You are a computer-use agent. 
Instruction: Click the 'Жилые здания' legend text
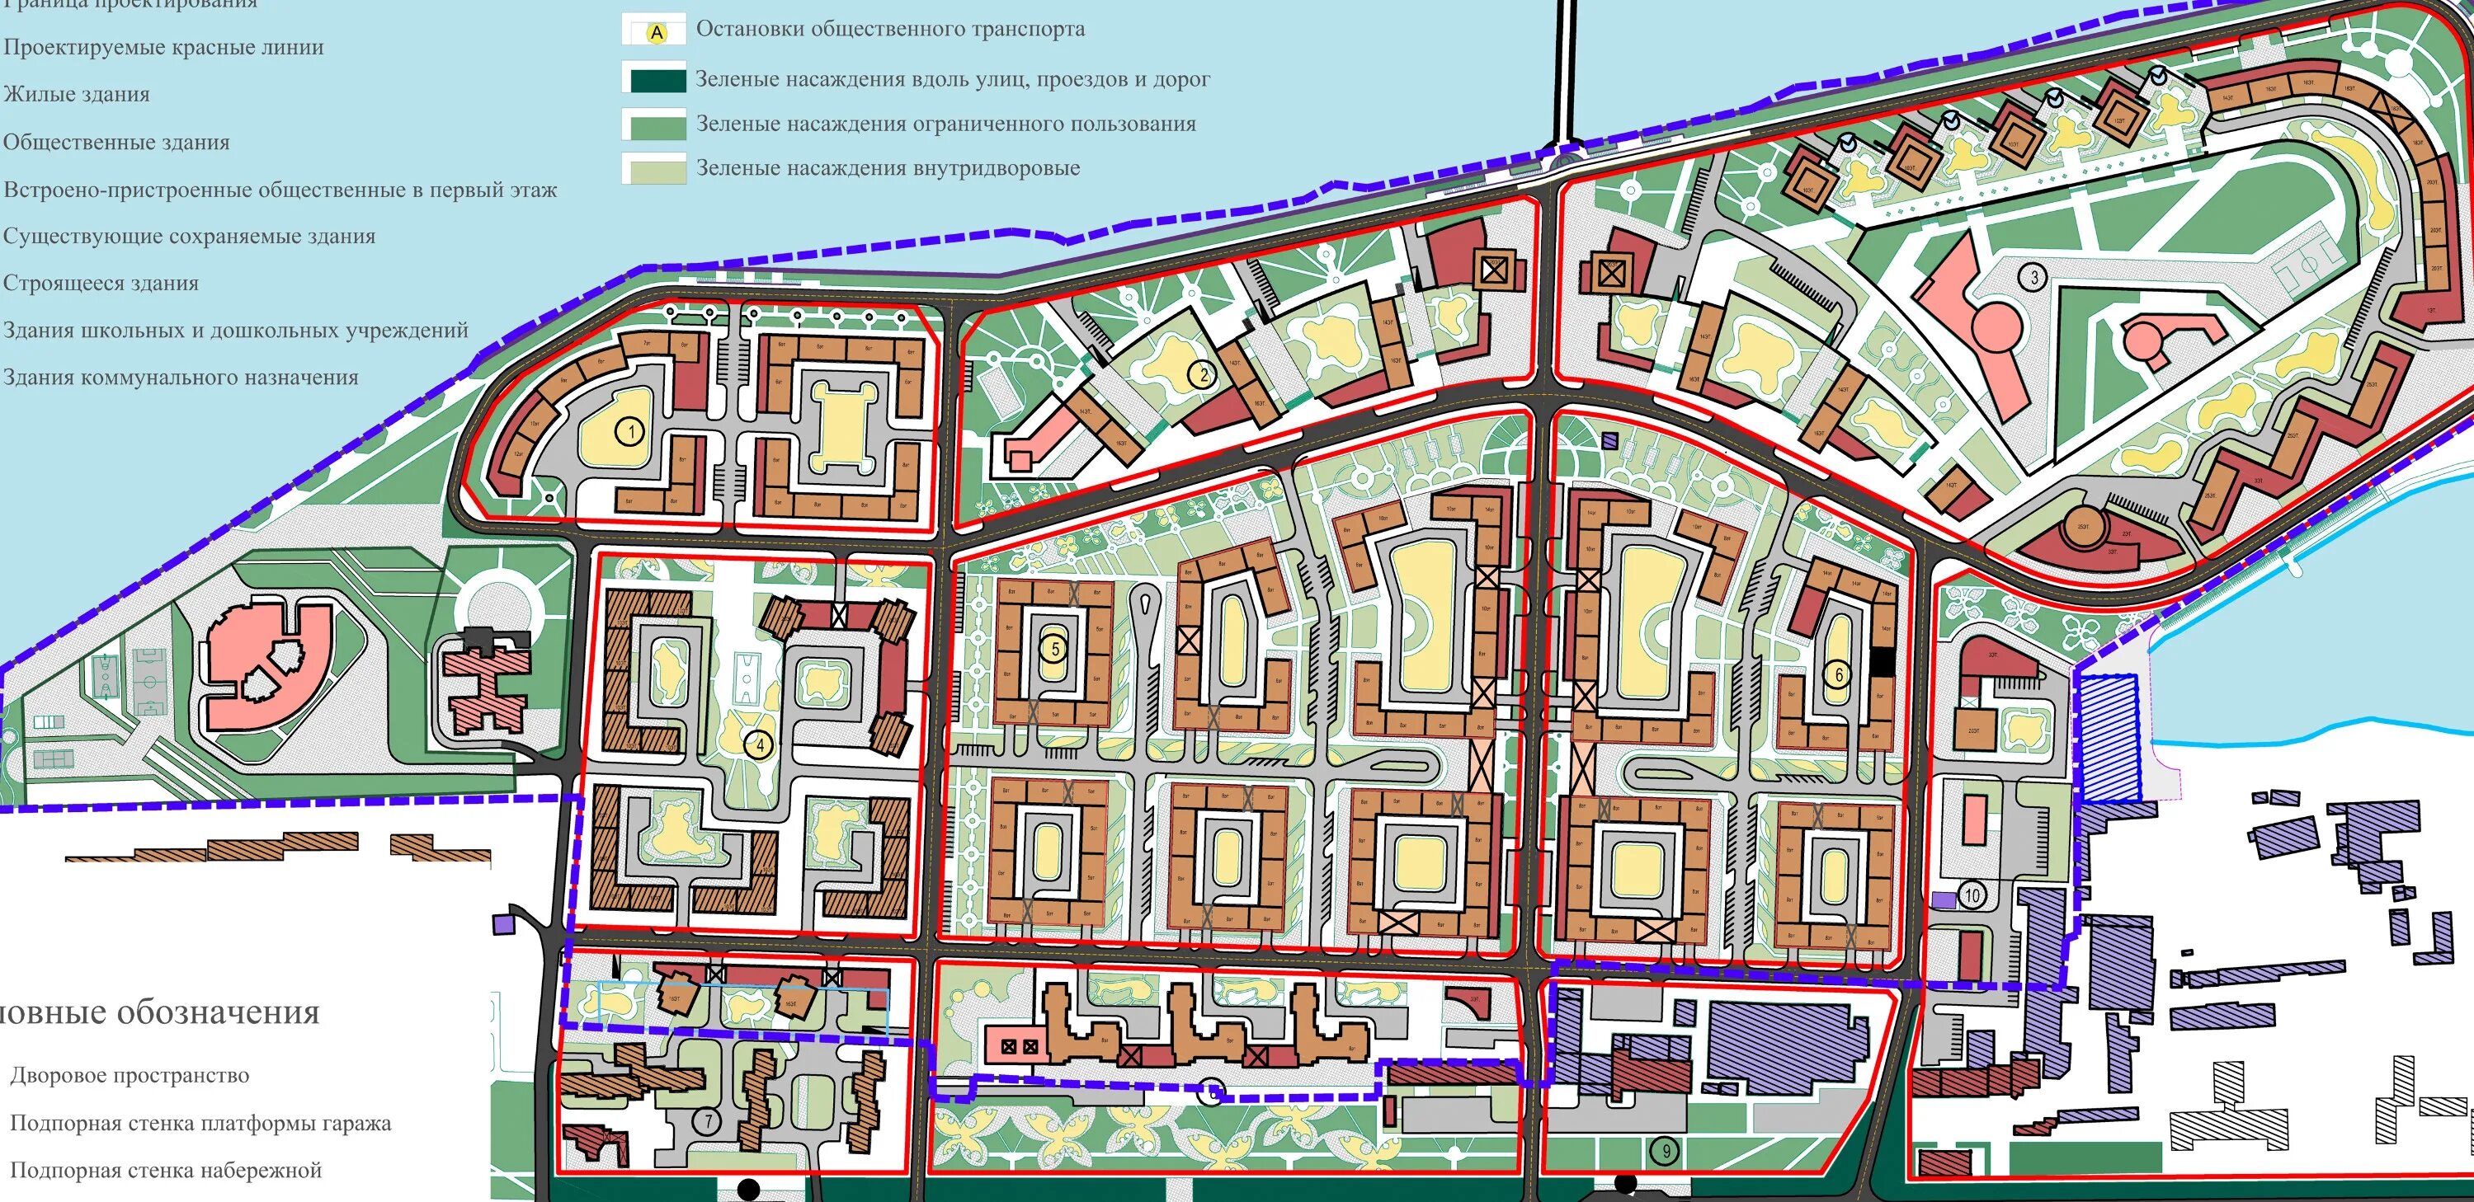(77, 94)
